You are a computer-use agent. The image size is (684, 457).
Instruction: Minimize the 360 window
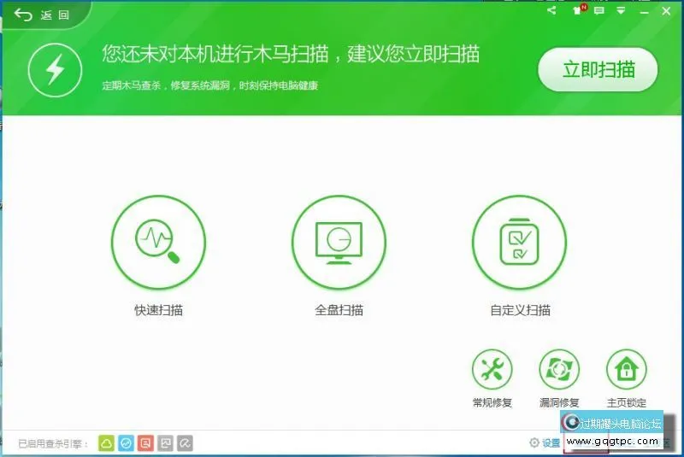[644, 12]
